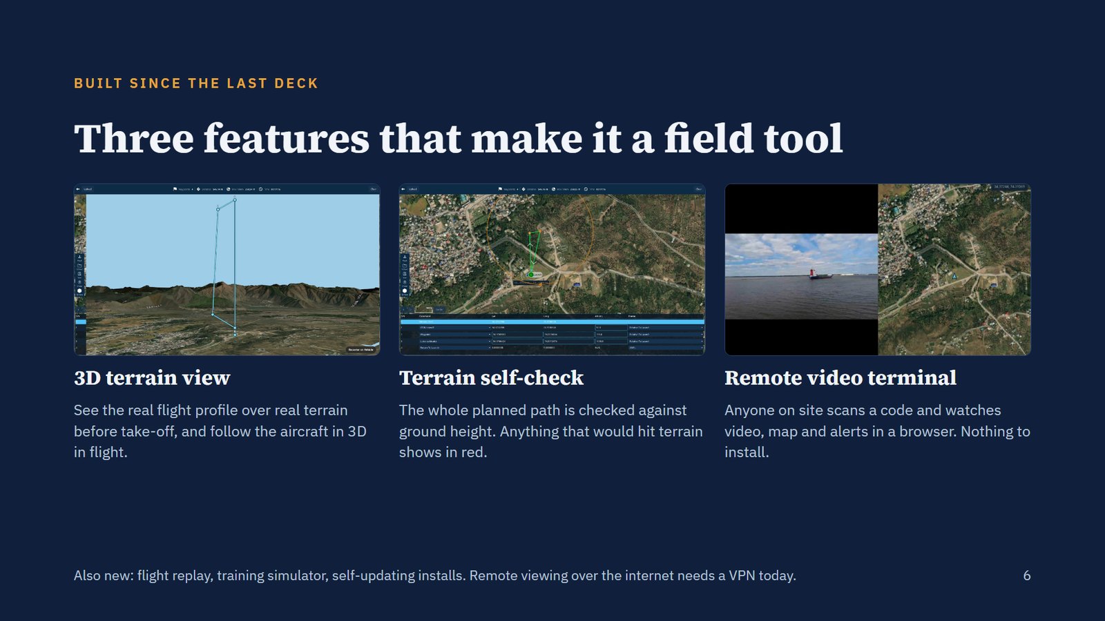This screenshot has width=1105, height=621.
Task: Click the satellite map pane of the Remote video terminal screenshot
Action: coord(954,270)
